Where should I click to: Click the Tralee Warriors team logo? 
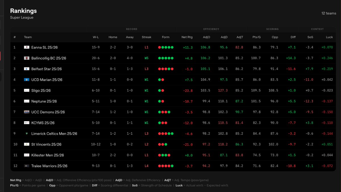[x=27, y=166]
